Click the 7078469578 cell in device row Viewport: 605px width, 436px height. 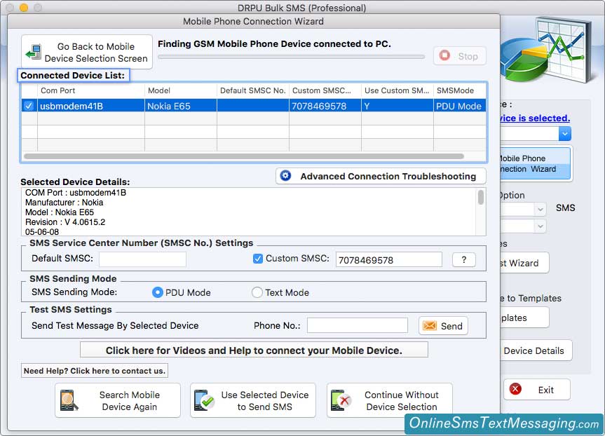point(325,106)
